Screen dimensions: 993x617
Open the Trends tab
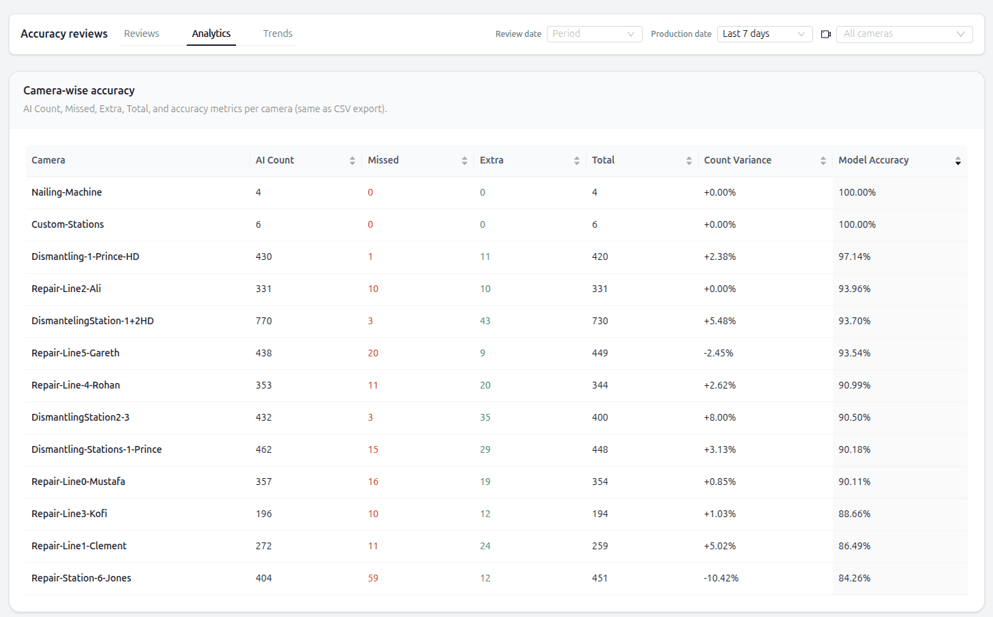pos(277,33)
